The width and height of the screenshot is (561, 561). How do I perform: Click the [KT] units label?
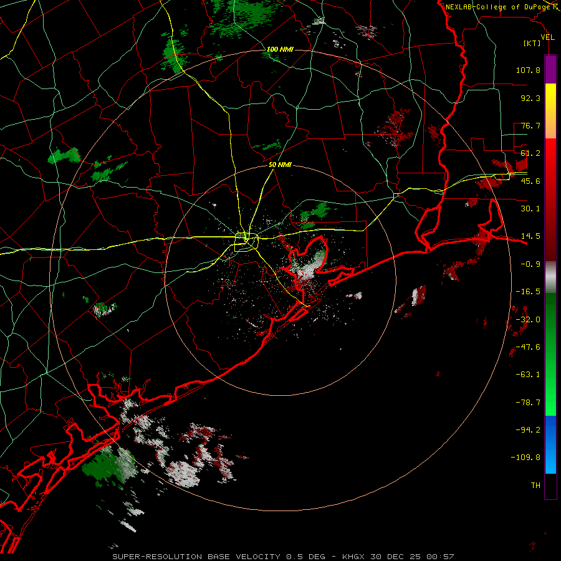coord(532,43)
